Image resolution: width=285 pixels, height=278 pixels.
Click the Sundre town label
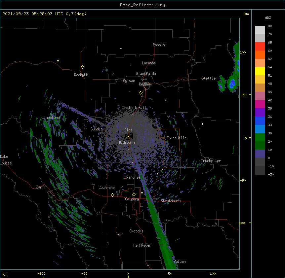pyautogui.click(x=97, y=129)
